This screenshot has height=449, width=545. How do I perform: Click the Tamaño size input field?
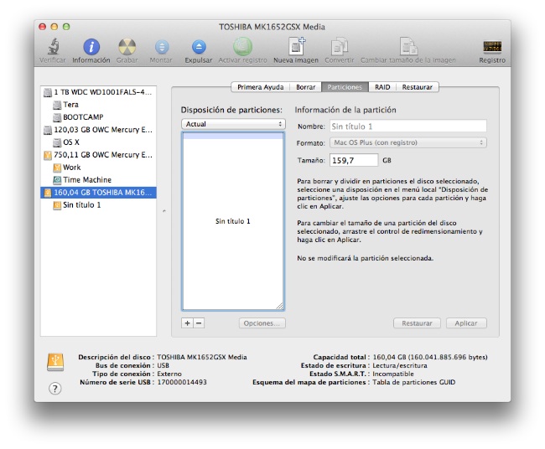pos(355,160)
